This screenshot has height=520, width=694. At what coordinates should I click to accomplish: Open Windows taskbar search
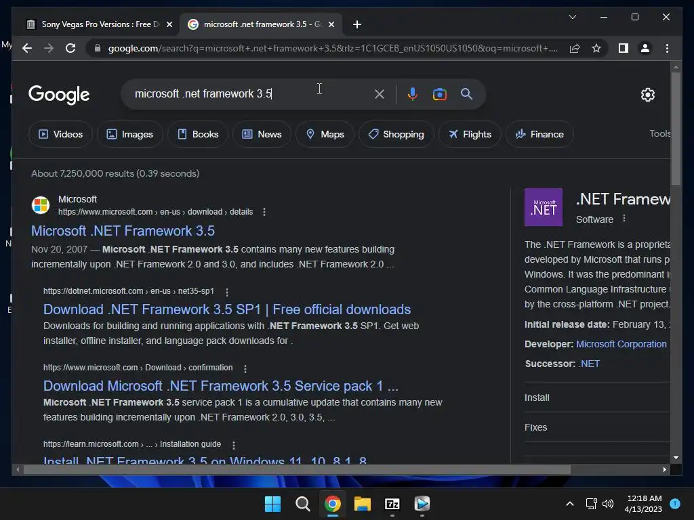pyautogui.click(x=303, y=504)
